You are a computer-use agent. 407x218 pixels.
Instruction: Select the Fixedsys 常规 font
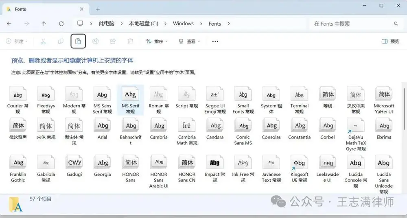(x=46, y=100)
